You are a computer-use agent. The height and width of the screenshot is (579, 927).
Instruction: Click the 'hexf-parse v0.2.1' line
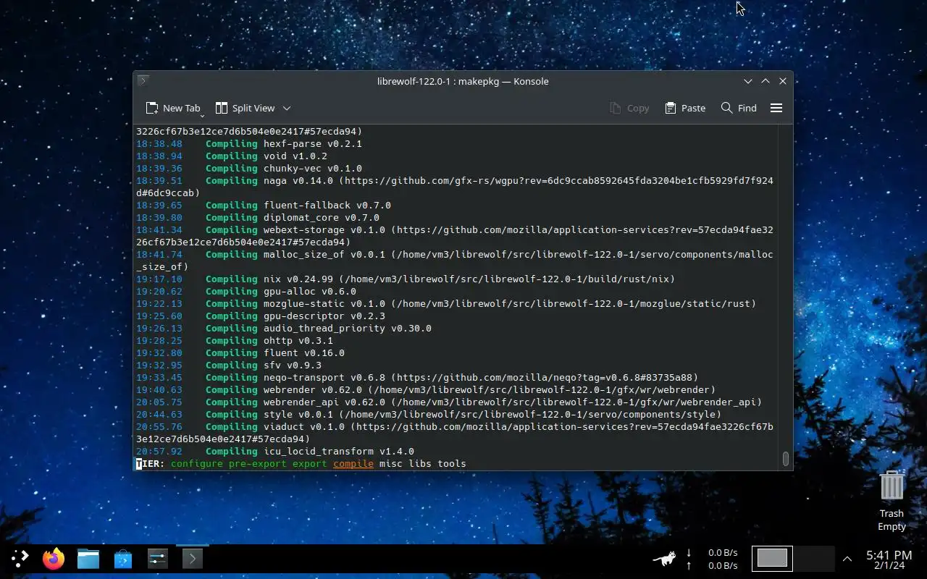click(313, 144)
